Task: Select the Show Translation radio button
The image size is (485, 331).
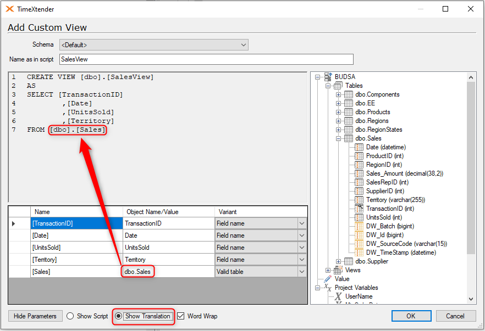Action: coord(118,316)
